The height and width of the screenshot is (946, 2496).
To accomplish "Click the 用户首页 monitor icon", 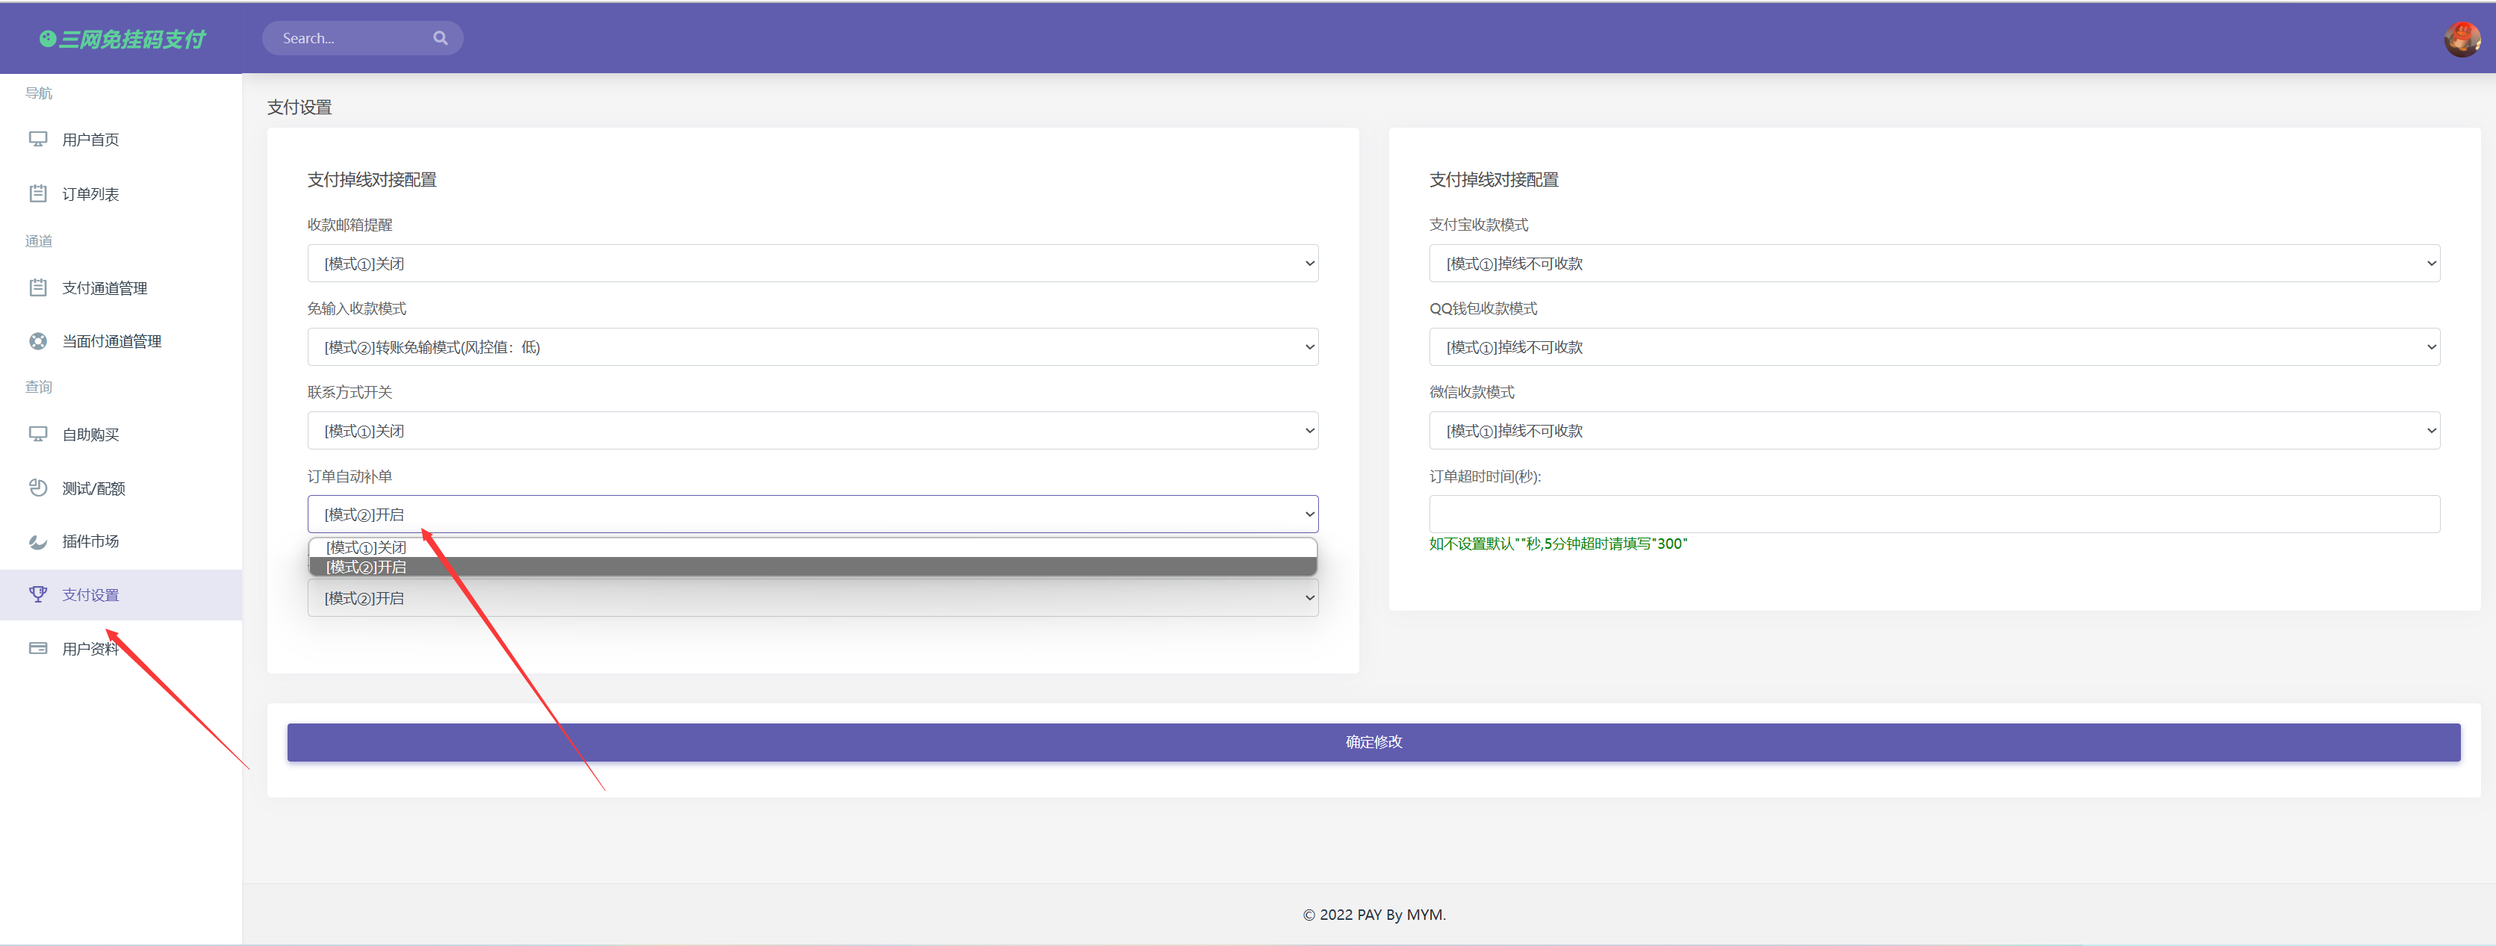I will (38, 140).
